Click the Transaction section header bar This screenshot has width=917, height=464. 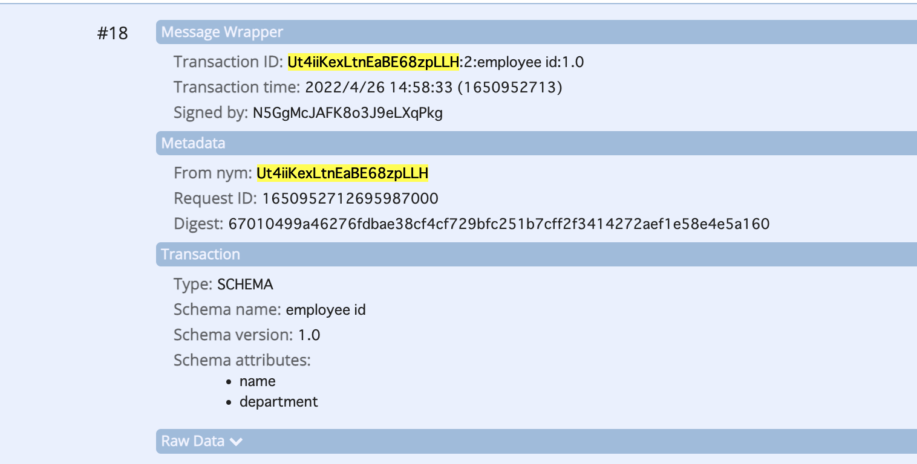537,254
